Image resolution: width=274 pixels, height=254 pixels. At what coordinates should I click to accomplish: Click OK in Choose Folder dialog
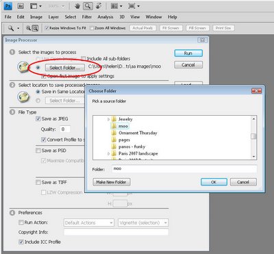click(214, 182)
